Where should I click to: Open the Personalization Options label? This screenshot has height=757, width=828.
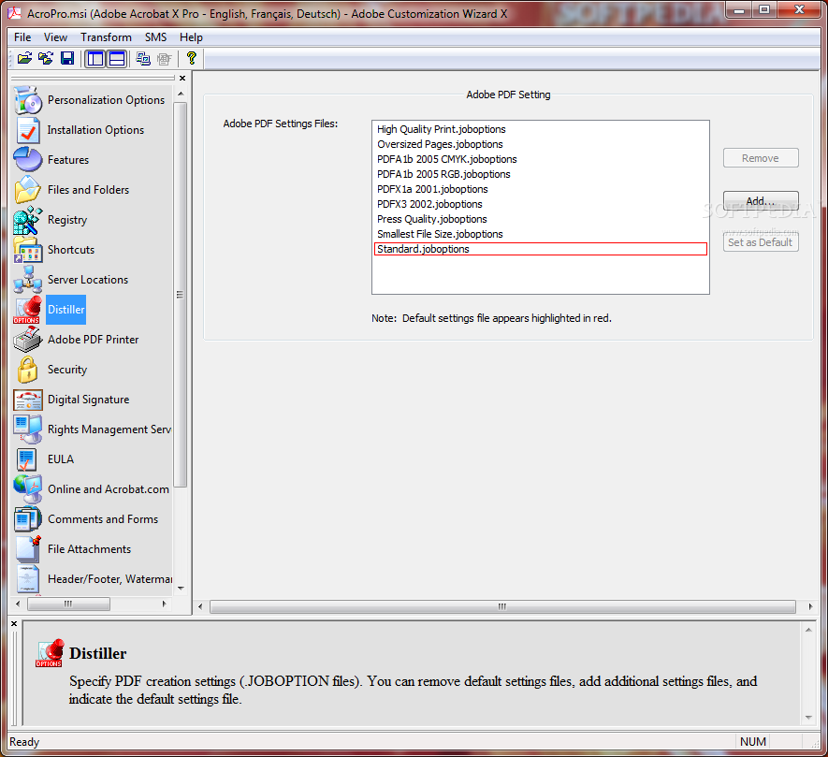tap(106, 100)
